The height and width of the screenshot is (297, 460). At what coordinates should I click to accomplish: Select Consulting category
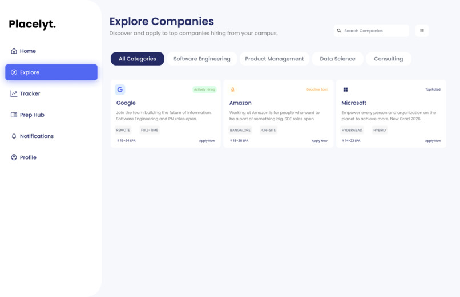pos(389,59)
